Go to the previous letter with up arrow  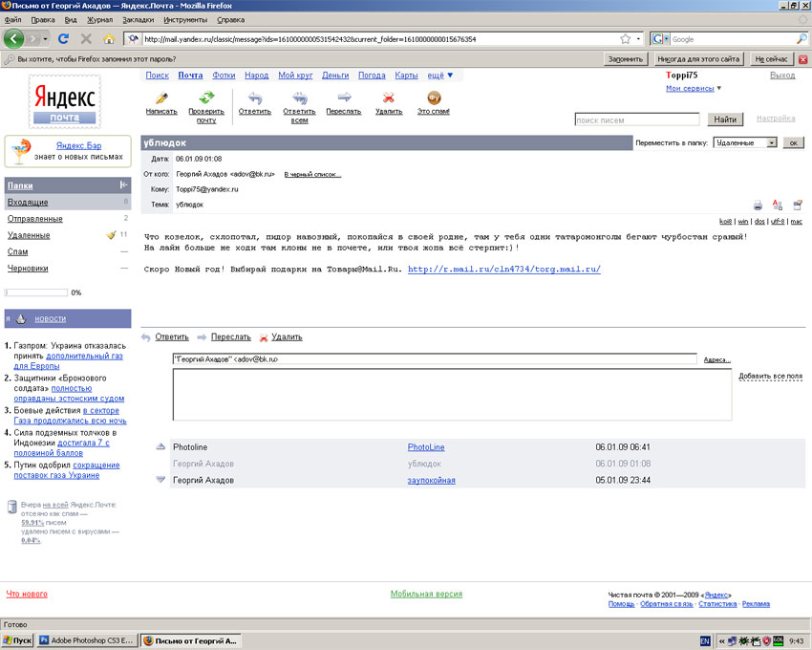(160, 446)
